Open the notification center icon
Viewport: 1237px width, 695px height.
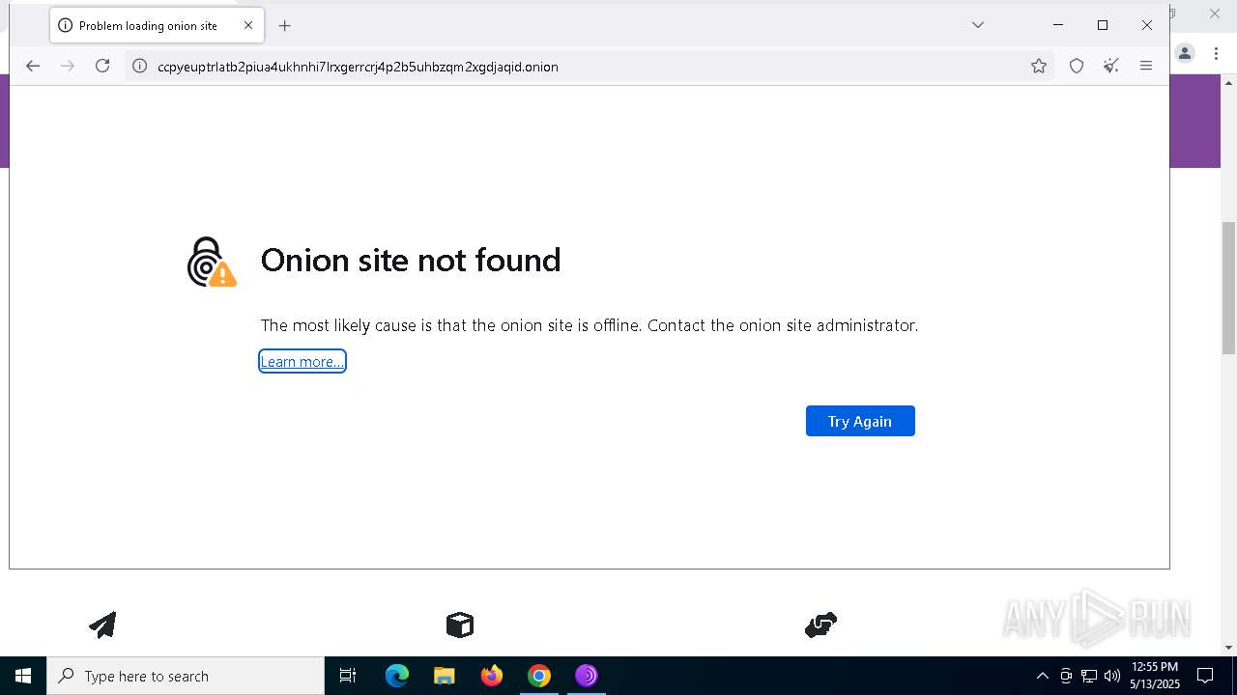pyautogui.click(x=1205, y=676)
